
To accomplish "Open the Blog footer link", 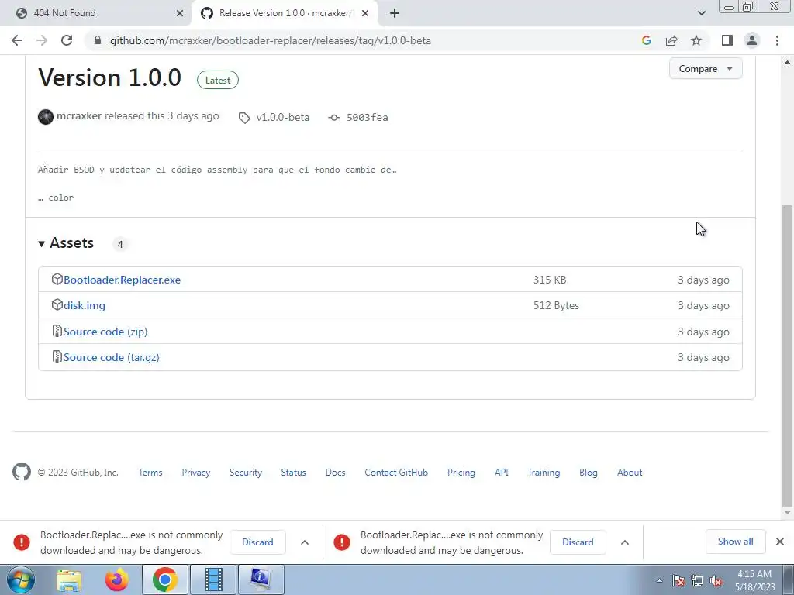I will 589,473.
